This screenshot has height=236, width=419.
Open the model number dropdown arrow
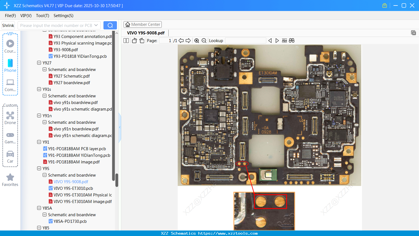pos(96,25)
